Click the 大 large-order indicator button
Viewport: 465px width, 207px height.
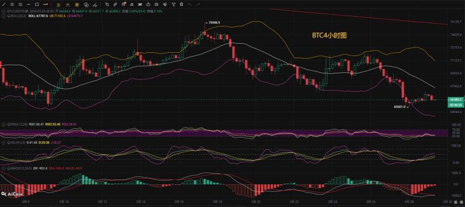click(68, 5)
